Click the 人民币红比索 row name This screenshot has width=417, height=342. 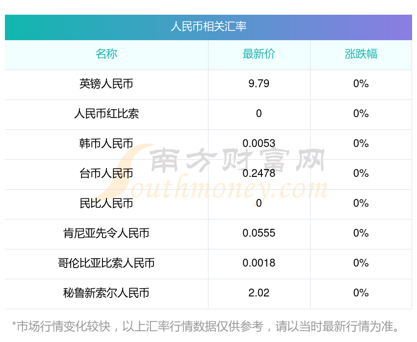(x=106, y=114)
